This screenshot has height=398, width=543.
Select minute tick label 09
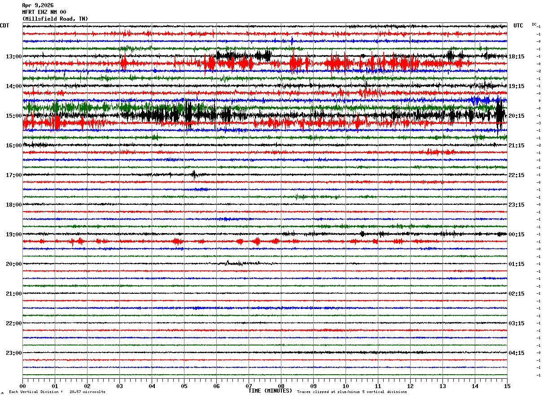click(x=313, y=386)
